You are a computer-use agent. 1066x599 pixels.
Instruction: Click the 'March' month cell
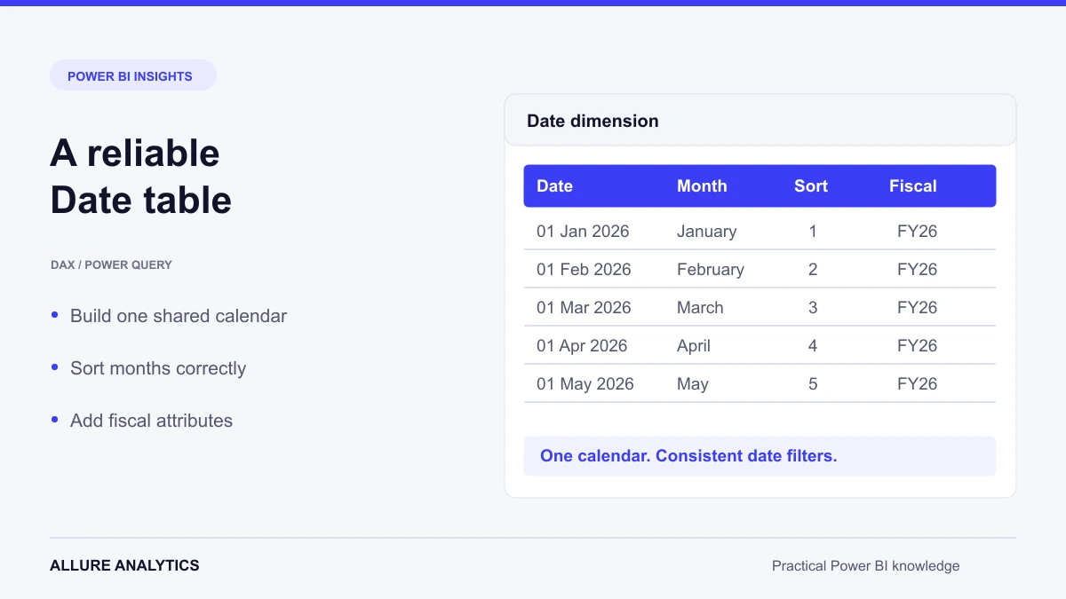(x=700, y=307)
